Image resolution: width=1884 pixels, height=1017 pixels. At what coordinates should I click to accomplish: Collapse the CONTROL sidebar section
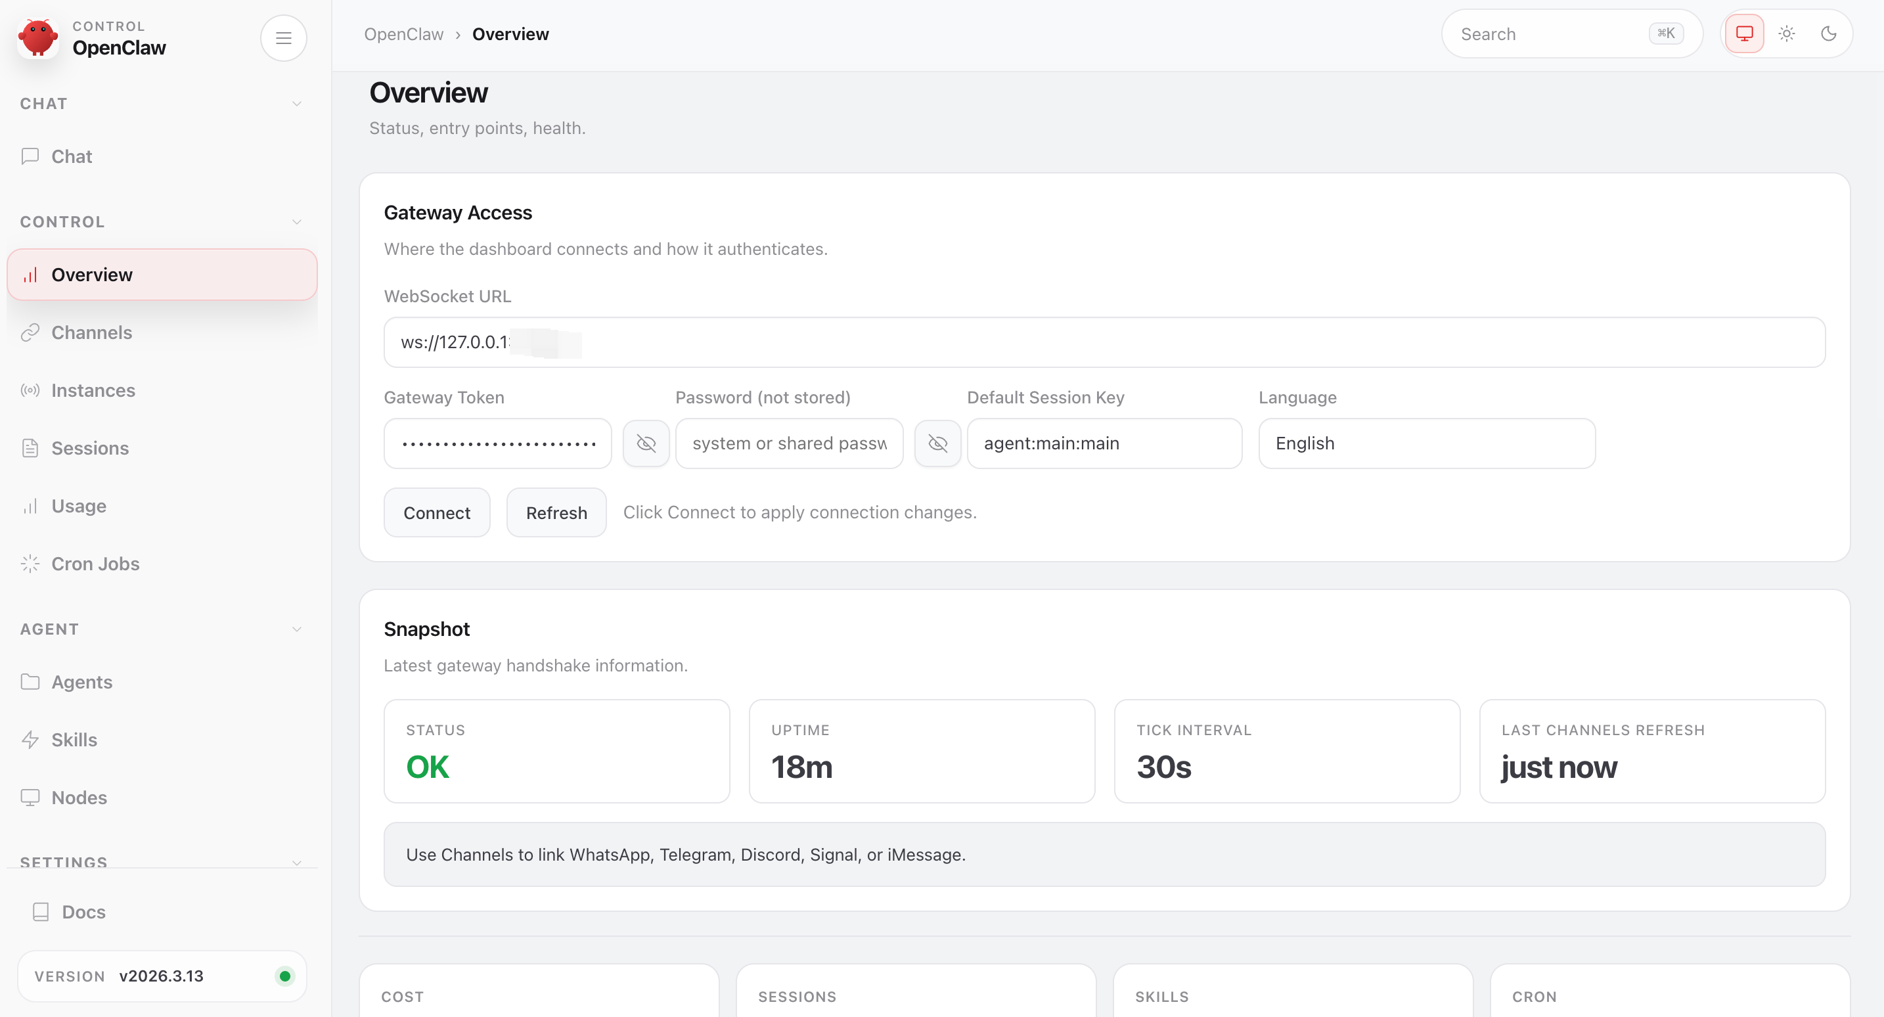click(x=296, y=221)
